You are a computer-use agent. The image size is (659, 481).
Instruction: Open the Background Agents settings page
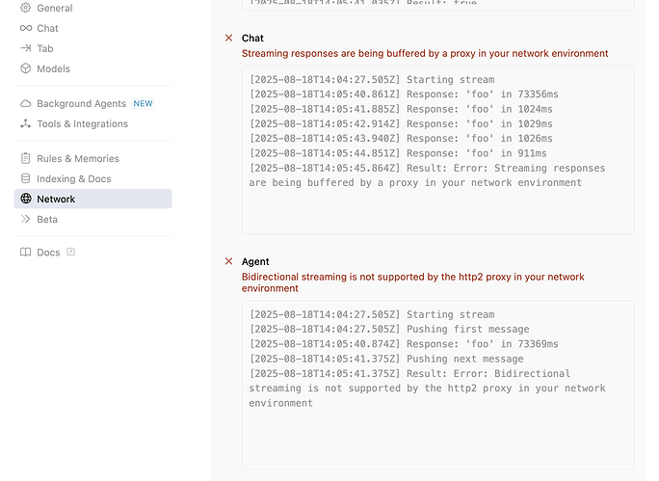(x=82, y=103)
